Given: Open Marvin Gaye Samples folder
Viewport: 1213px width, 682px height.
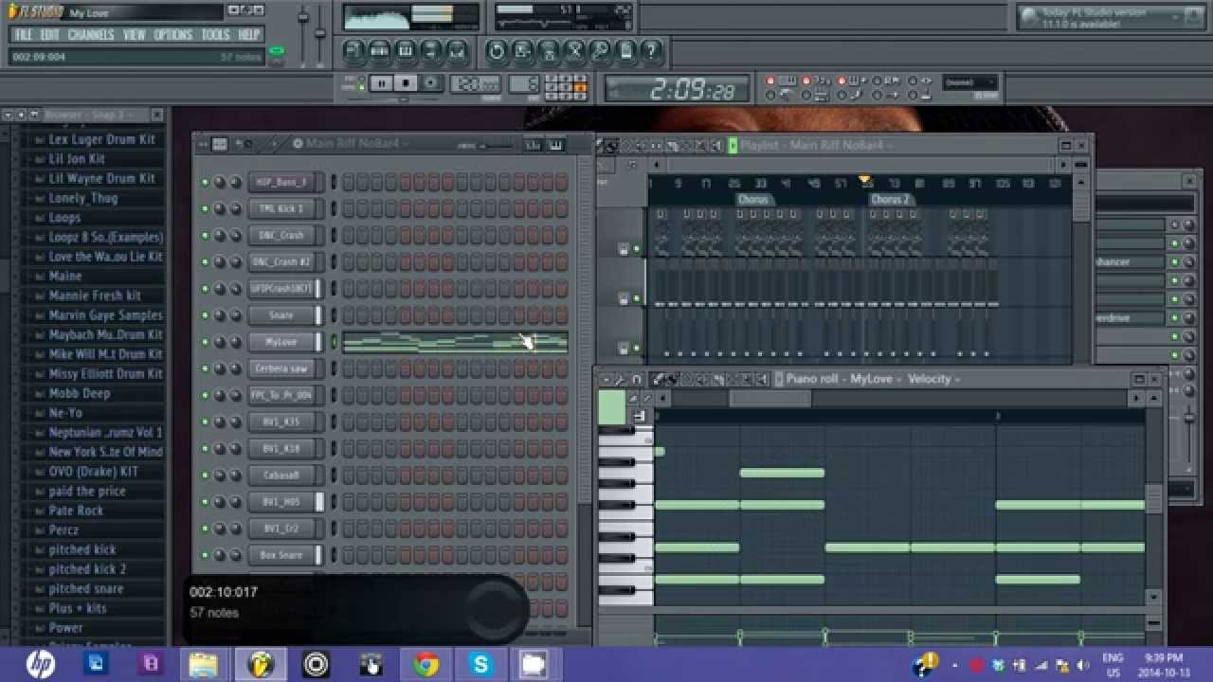Looking at the screenshot, I should click(x=105, y=315).
